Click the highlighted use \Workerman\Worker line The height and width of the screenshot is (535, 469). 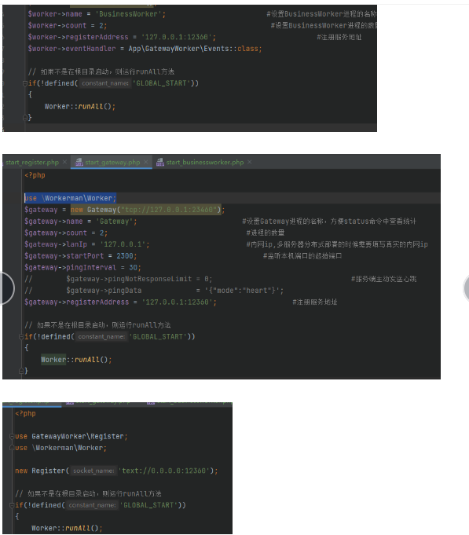70,198
